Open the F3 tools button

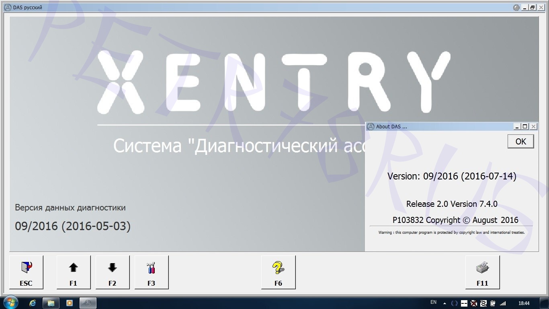coord(152,272)
